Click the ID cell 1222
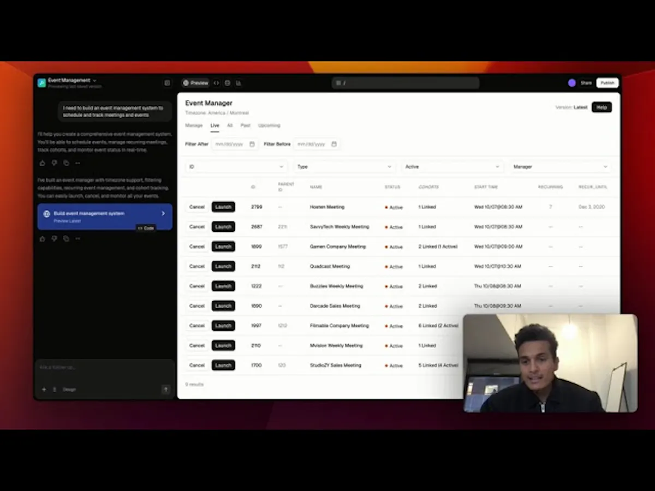The width and height of the screenshot is (655, 491). tap(256, 286)
